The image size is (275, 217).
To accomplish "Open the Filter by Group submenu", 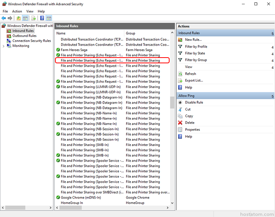I will [196, 60].
